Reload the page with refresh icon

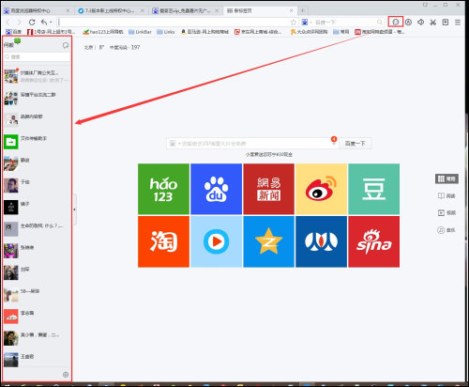click(32, 23)
